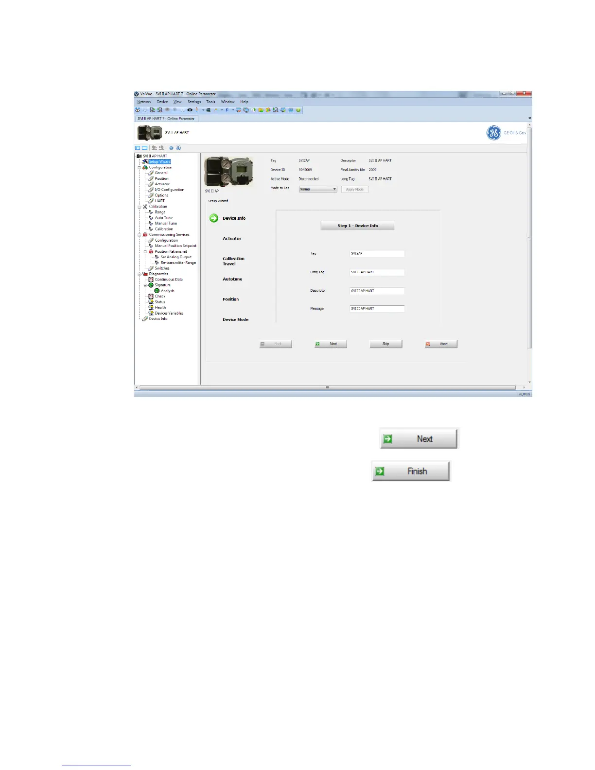Open Switches in the tree

point(162,268)
